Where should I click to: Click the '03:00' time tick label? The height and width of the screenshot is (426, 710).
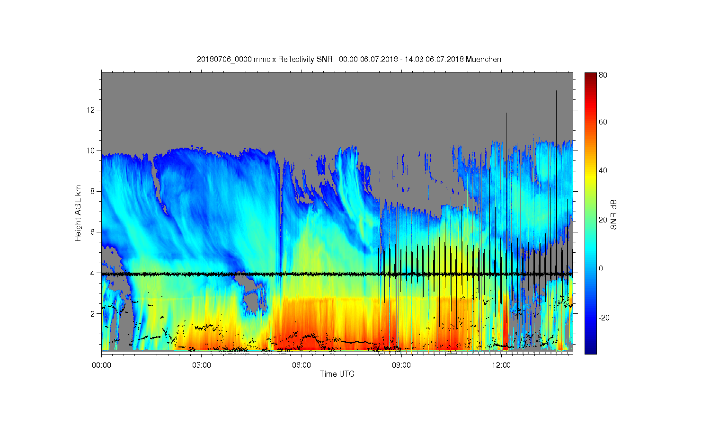201,365
